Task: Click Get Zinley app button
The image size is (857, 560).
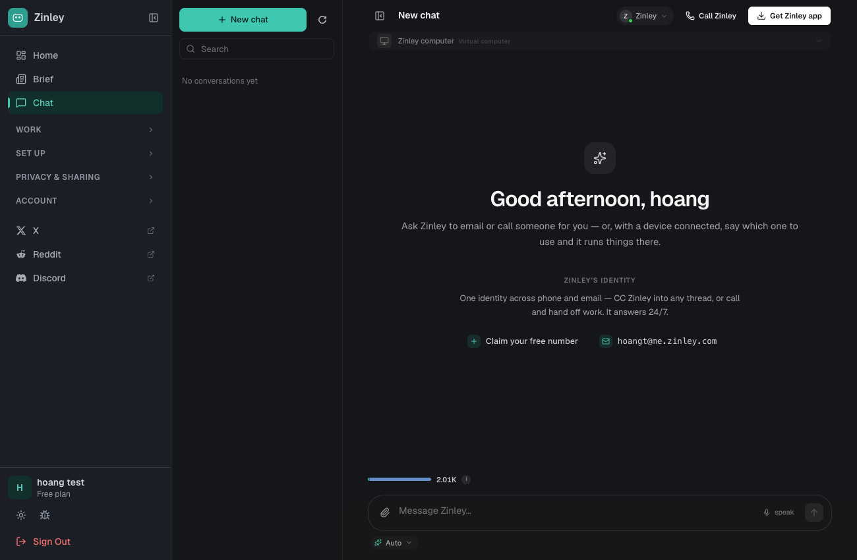Action: coord(789,16)
